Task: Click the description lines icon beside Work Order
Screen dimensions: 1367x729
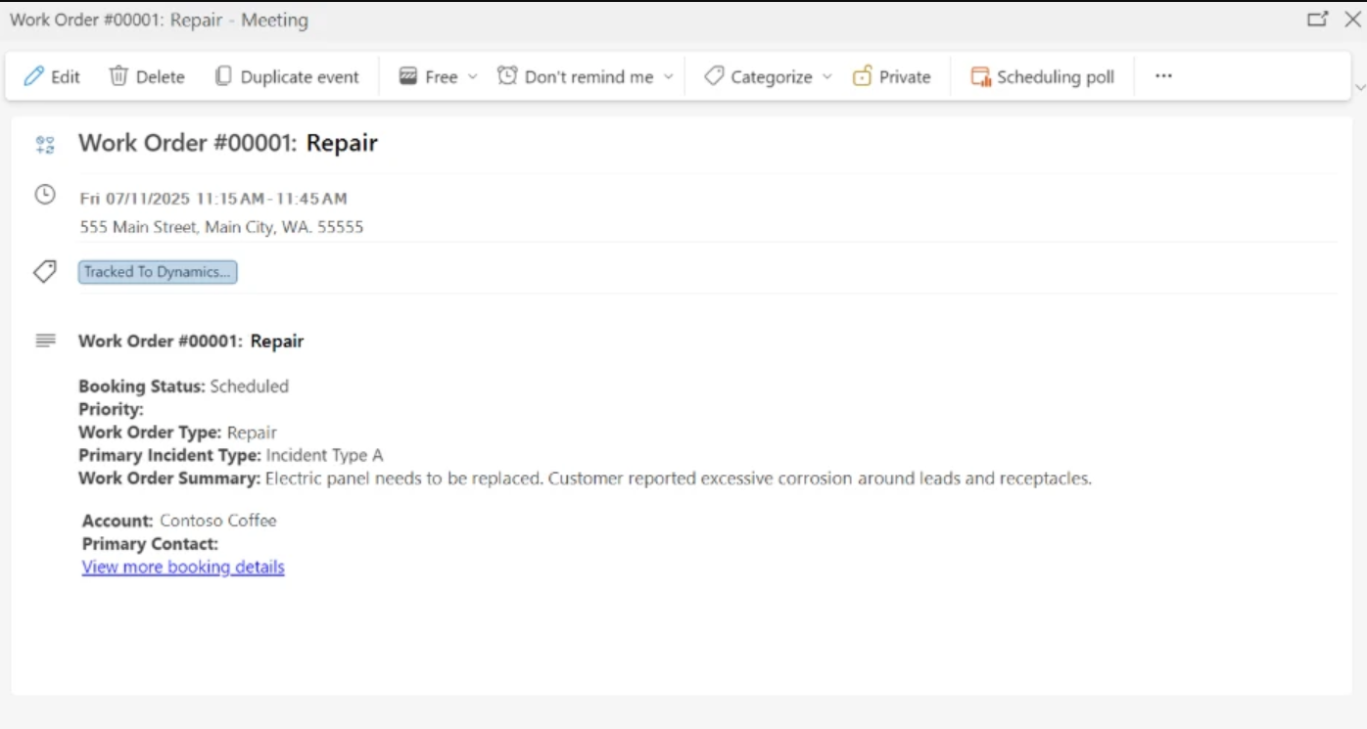Action: click(x=44, y=340)
